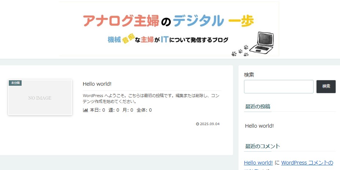
Task: Click the 本日: 0 daily view count
Action: pos(97,110)
